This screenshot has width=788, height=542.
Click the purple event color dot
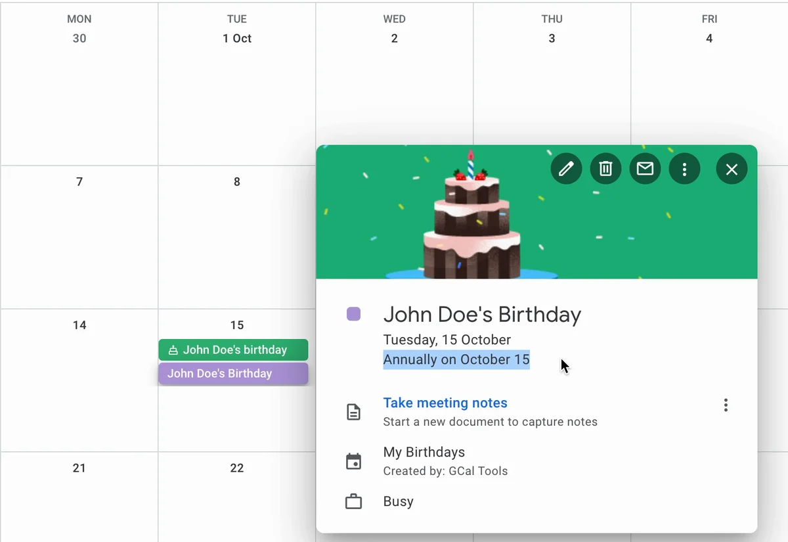click(x=353, y=314)
